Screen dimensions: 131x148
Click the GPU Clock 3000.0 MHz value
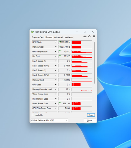point(64,42)
